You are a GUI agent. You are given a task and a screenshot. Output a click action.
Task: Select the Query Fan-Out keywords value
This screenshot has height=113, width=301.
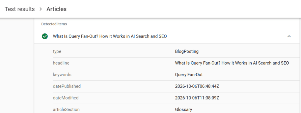point(189,75)
